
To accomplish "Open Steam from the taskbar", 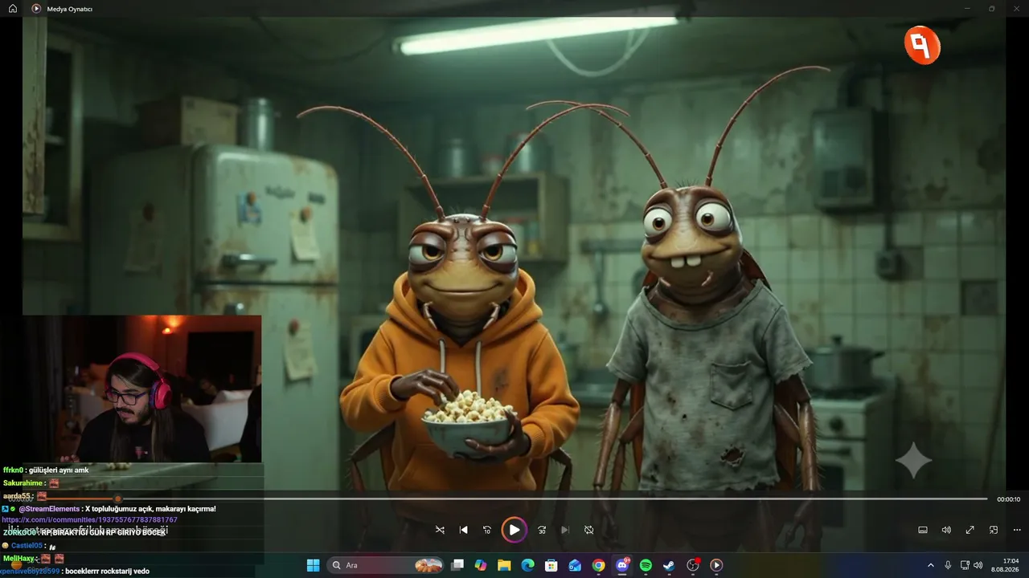I will 669,565.
